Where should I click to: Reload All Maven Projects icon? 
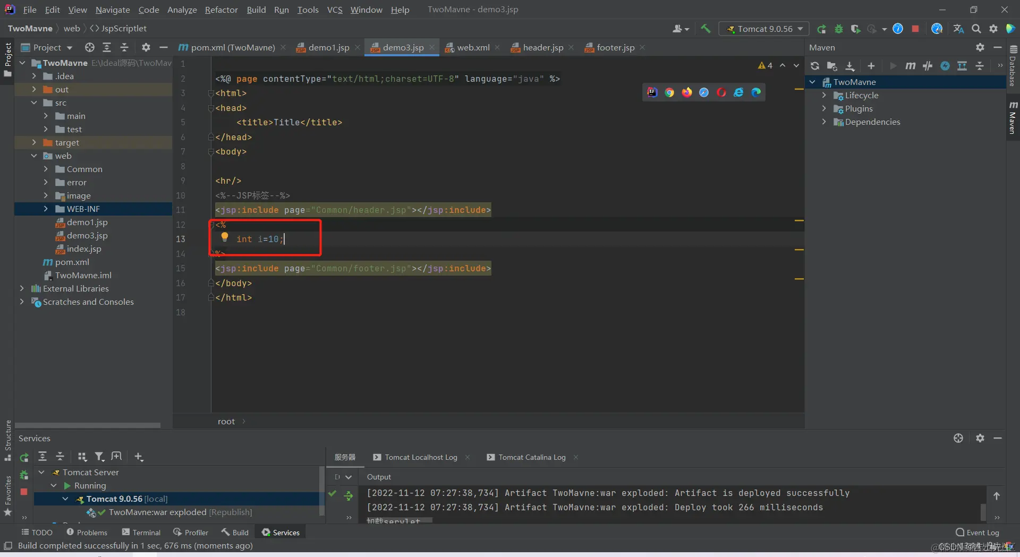pos(815,66)
